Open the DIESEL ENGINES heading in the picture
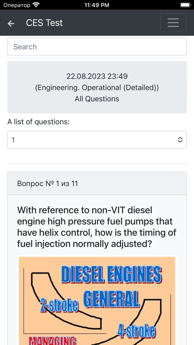This screenshot has width=194, height=345. [111, 275]
